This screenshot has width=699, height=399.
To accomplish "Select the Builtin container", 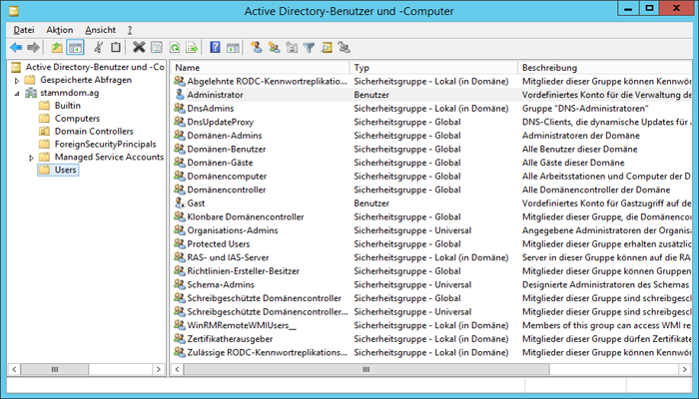I will click(x=67, y=106).
